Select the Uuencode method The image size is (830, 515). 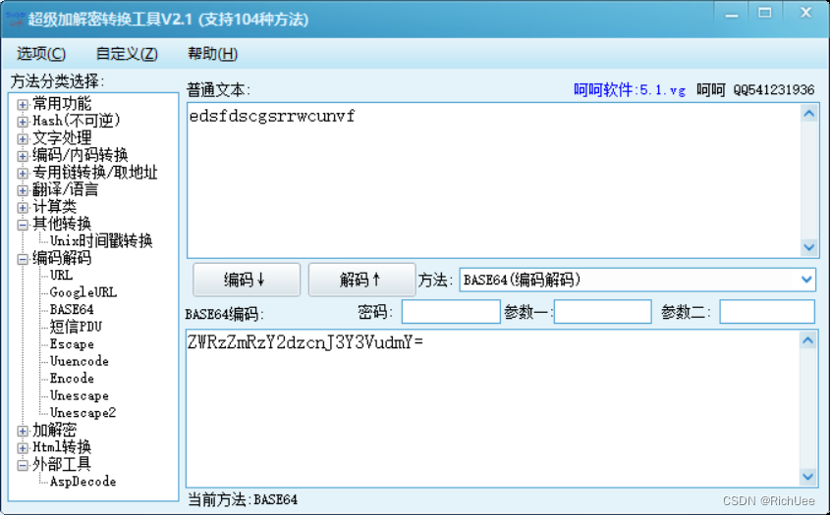point(80,361)
